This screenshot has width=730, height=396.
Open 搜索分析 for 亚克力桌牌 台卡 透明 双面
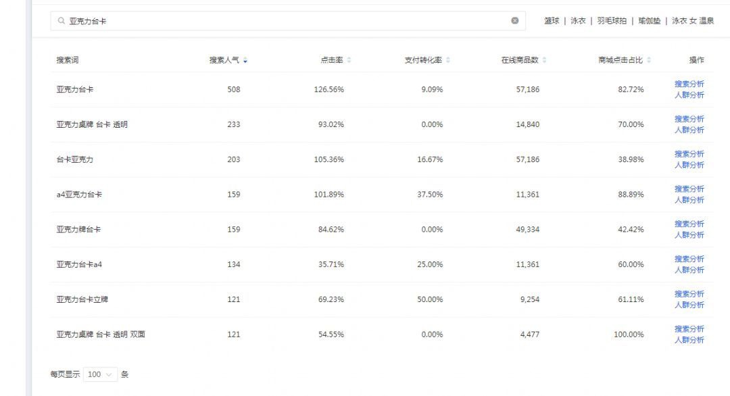(689, 328)
